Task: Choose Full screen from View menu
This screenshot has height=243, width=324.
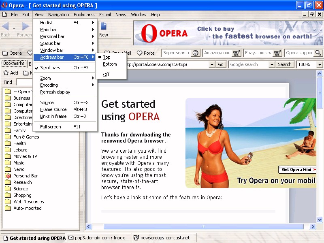Action: [x=65, y=127]
